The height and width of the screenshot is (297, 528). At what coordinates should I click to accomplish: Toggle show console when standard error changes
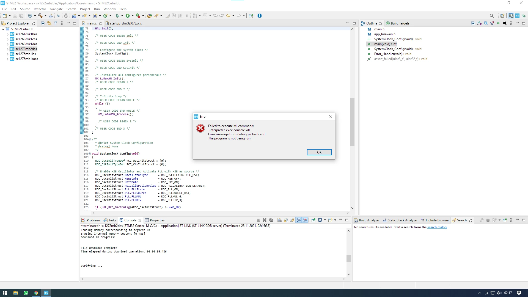[305, 220]
